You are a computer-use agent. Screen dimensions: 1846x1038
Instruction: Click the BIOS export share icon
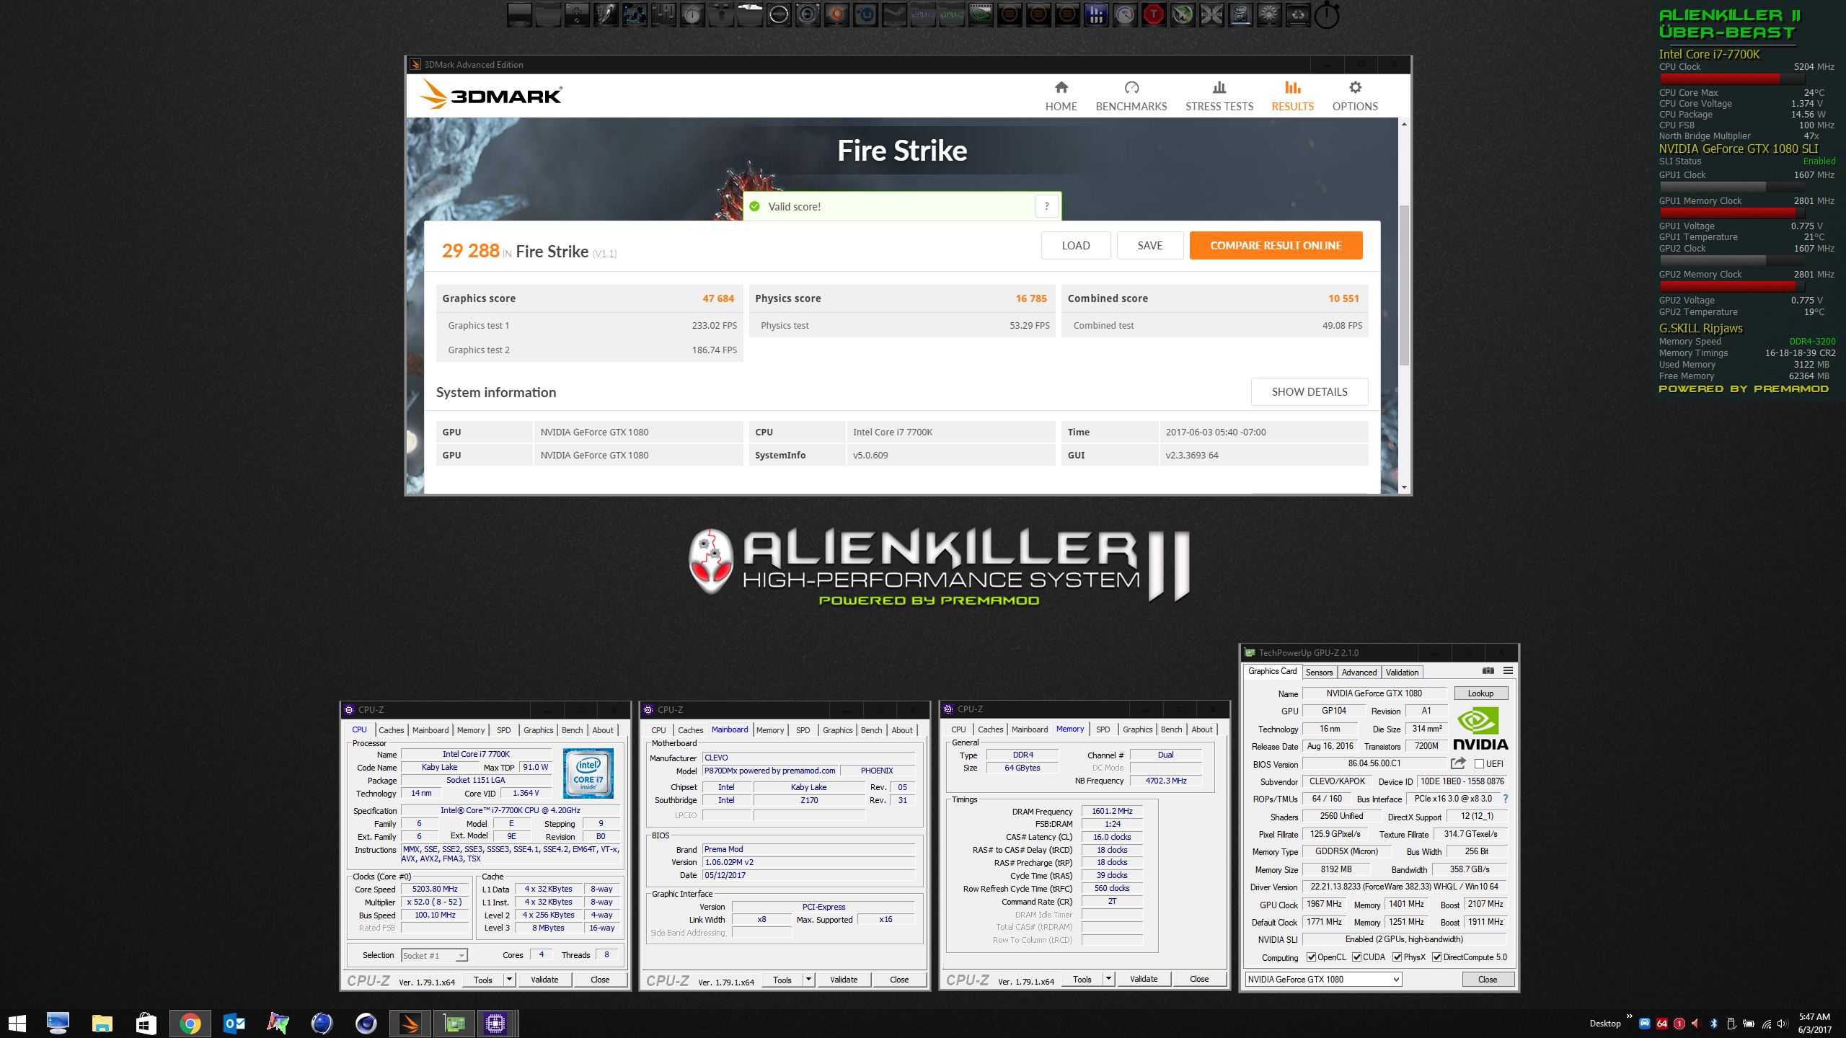coord(1458,763)
